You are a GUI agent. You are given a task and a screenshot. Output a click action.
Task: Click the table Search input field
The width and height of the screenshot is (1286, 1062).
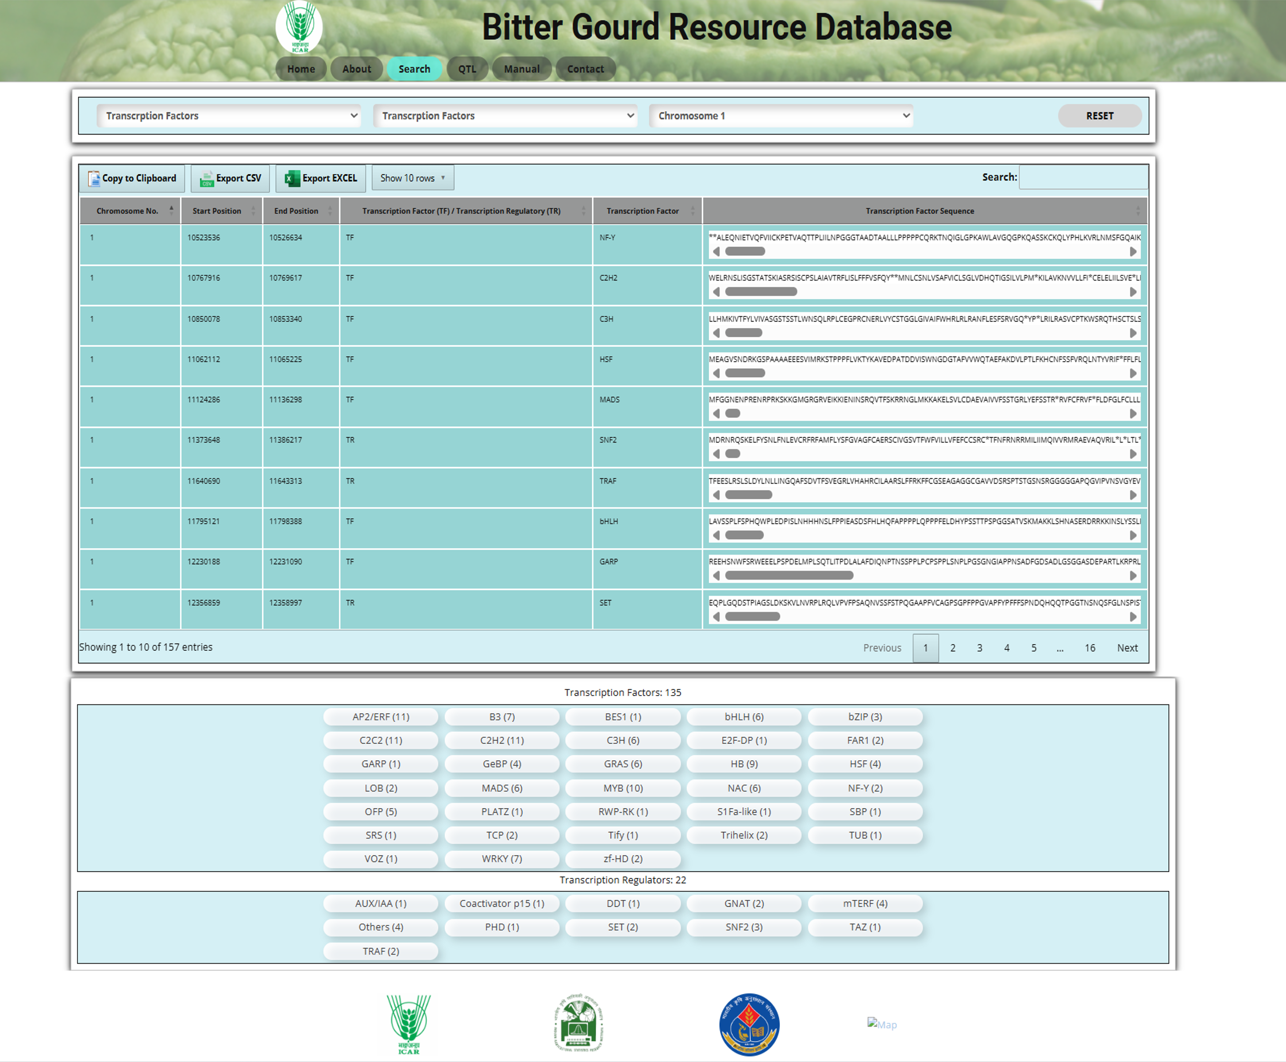pyautogui.click(x=1082, y=177)
